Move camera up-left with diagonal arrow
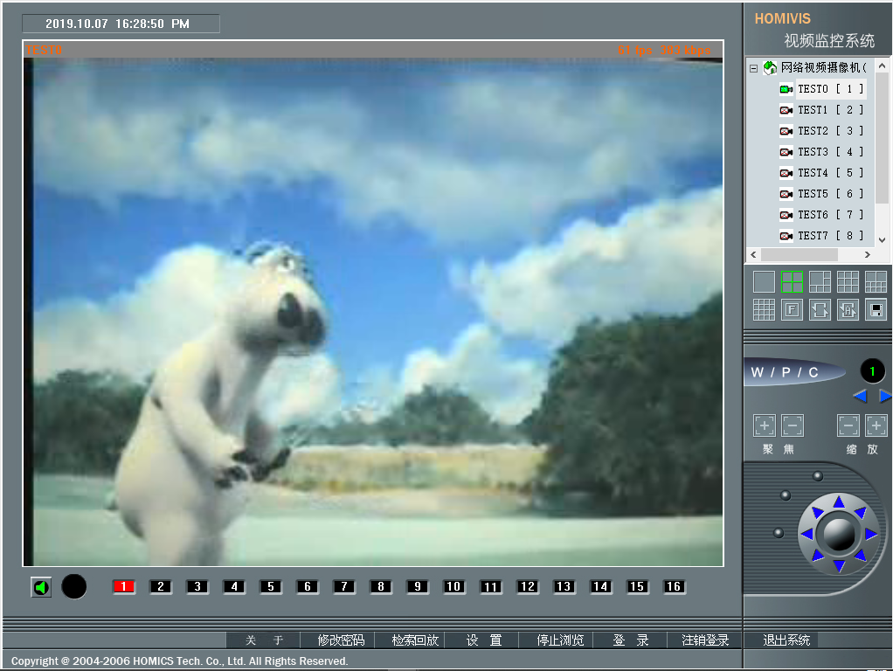The width and height of the screenshot is (893, 671). click(818, 512)
